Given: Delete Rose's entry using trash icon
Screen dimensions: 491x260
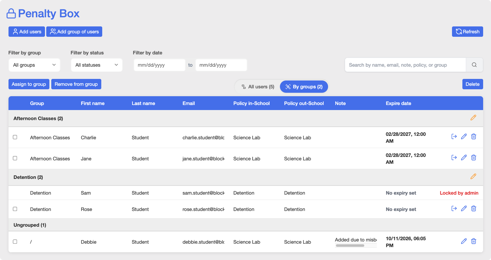Looking at the screenshot, I should click(474, 208).
